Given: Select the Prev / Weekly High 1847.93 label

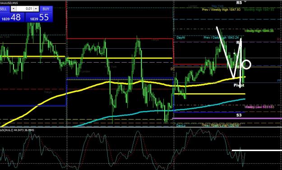Looking at the screenshot, I should click(x=221, y=10).
